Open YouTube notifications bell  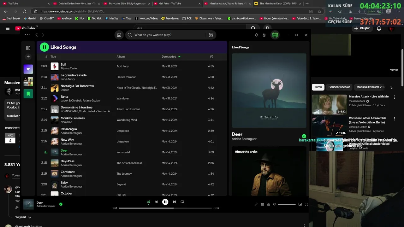point(379,28)
